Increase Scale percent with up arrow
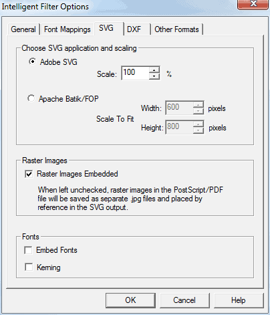270x315 pixels. (x=154, y=70)
